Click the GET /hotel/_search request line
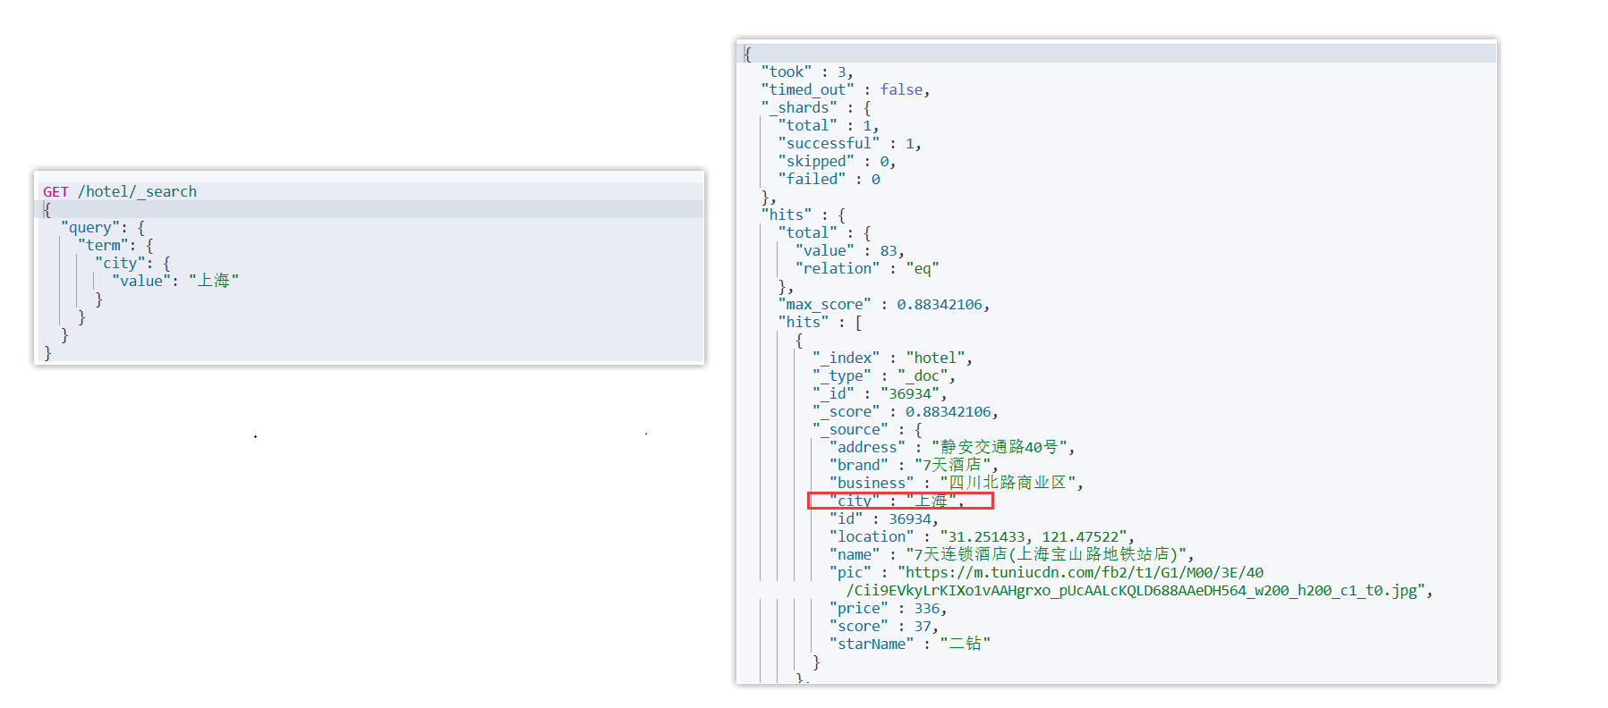Viewport: 1608px width, 708px height. pos(120,191)
